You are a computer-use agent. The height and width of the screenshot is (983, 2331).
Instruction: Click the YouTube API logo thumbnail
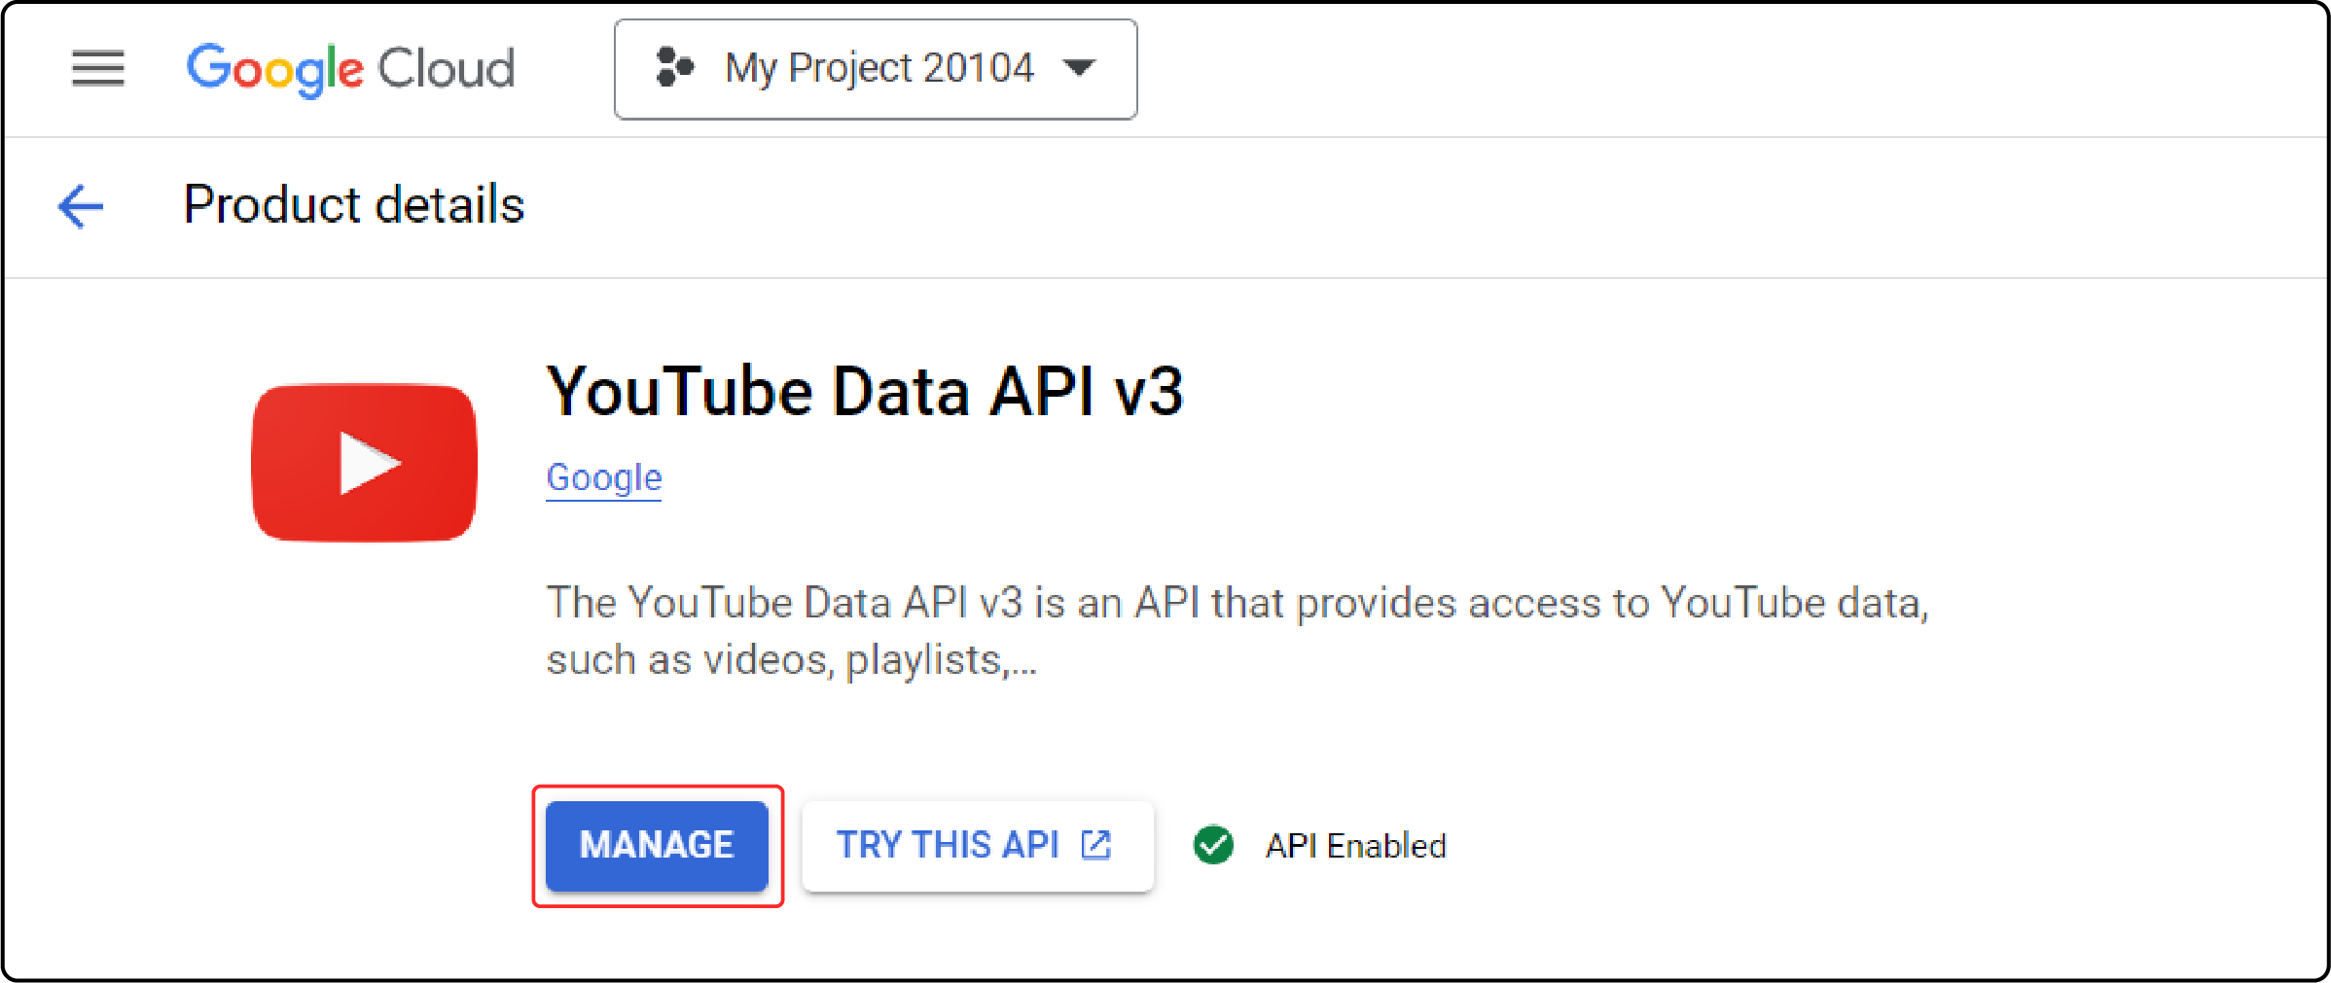click(x=365, y=463)
